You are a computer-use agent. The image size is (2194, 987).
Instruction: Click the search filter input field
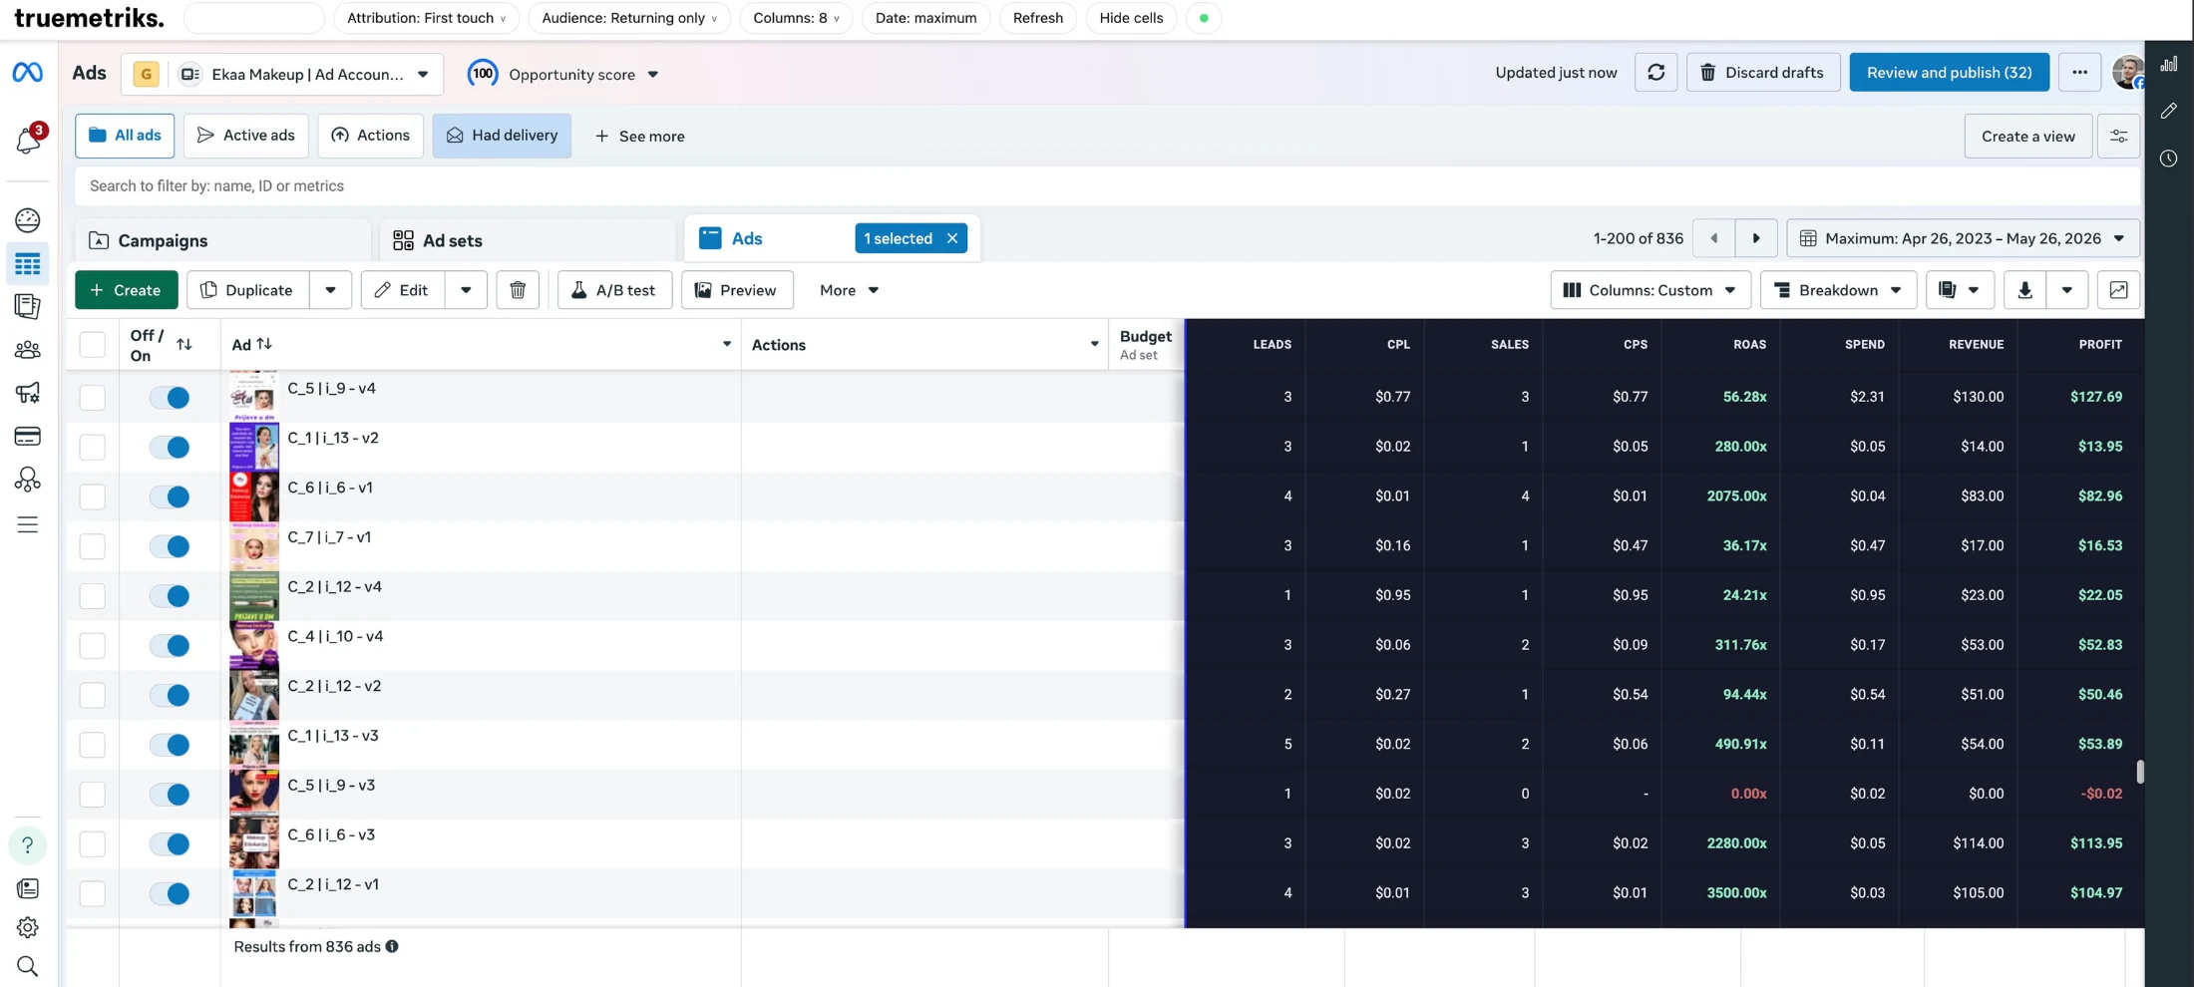coord(1107,186)
